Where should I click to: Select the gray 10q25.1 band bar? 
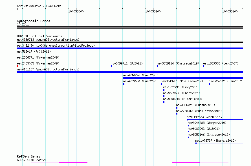(x=130, y=27)
